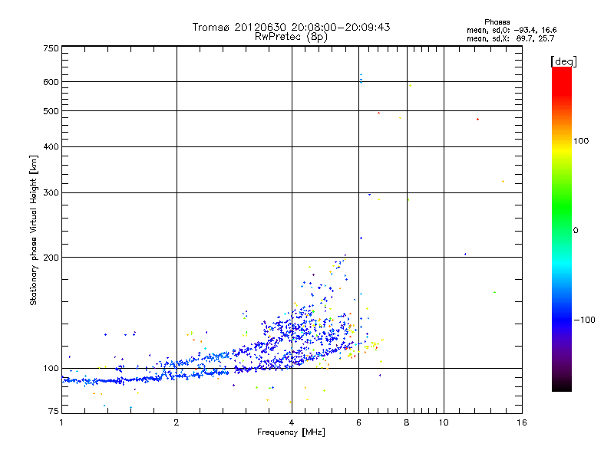Click the 'mean, sd,X: 89.7, 25.7' line

(510, 38)
